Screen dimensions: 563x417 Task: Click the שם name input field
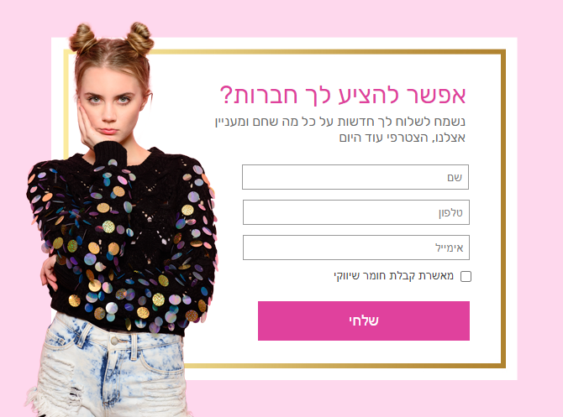pos(355,177)
